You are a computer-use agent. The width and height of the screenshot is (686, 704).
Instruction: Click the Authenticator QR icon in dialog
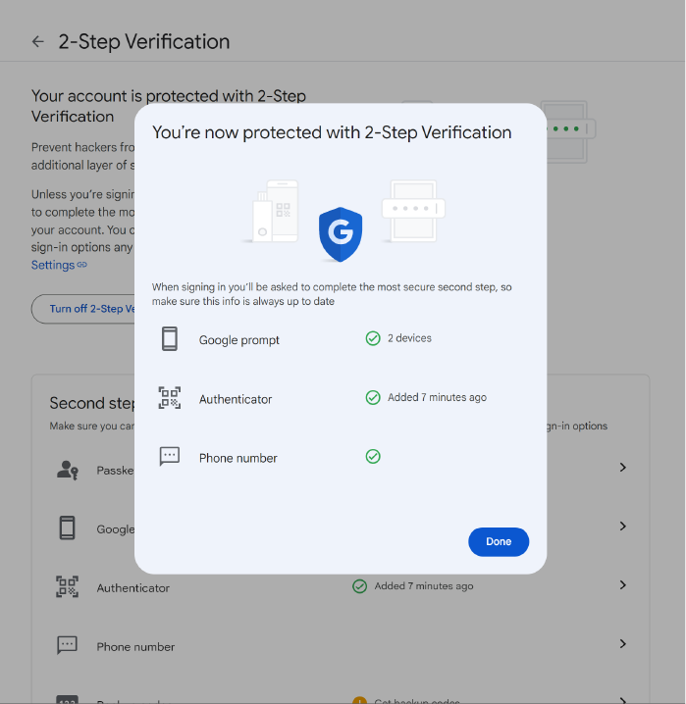pyautogui.click(x=170, y=398)
